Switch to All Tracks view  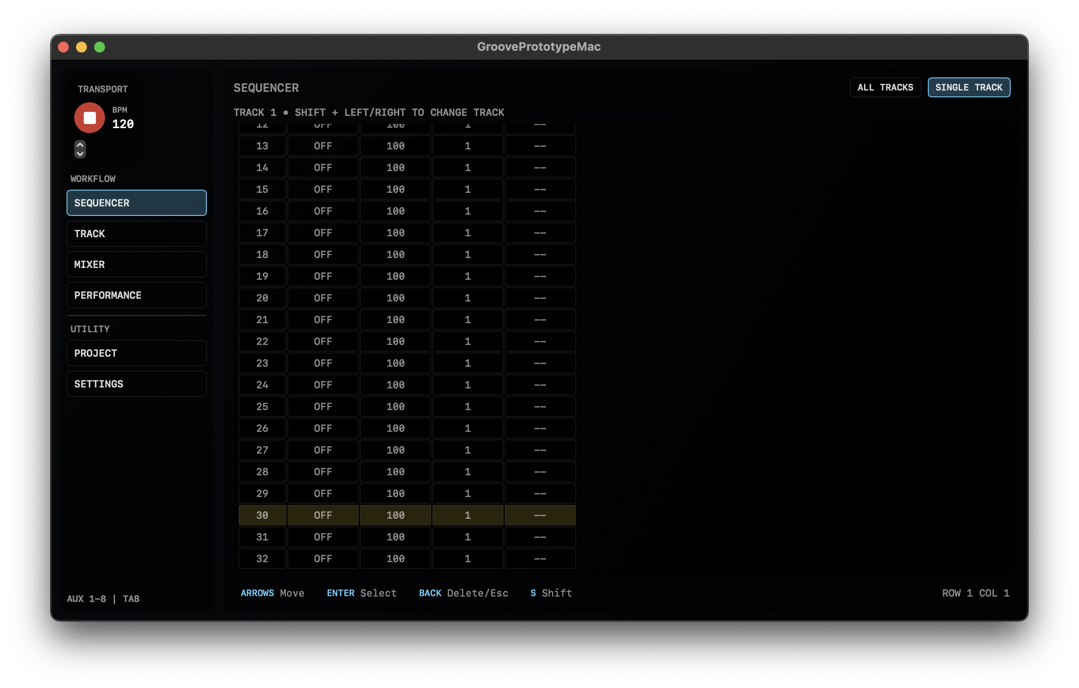[885, 87]
